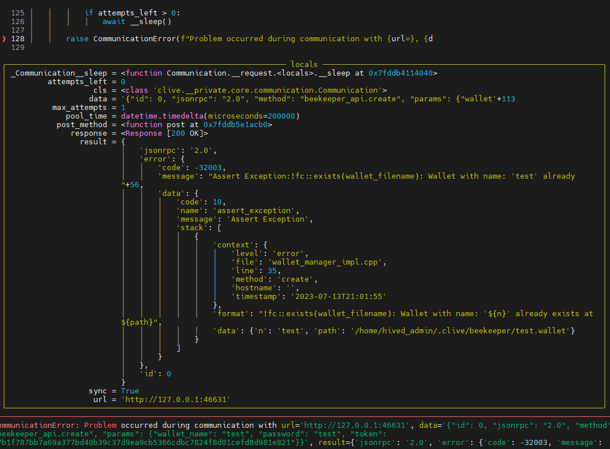Click the '+56' truncation indicator under message
This screenshot has height=449, width=610.
tap(132, 184)
